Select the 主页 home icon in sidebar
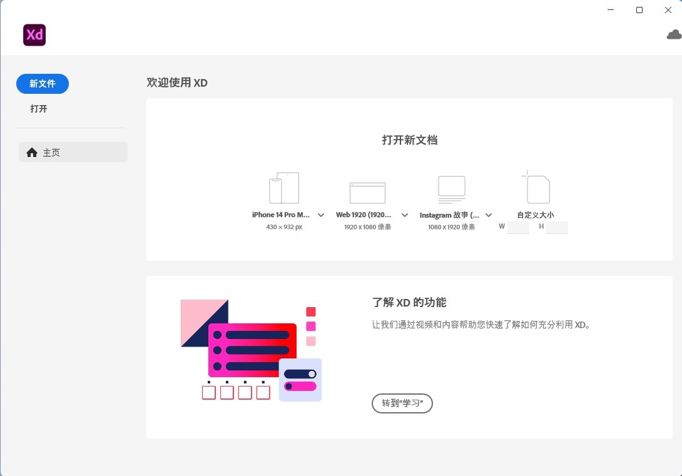The height and width of the screenshot is (476, 682). pyautogui.click(x=32, y=152)
